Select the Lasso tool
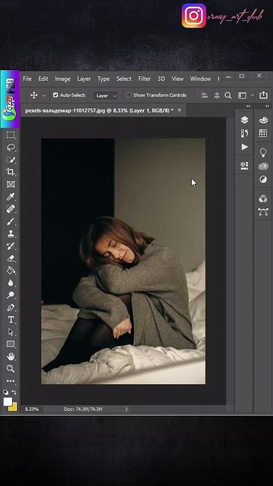273x486 pixels. [11, 148]
